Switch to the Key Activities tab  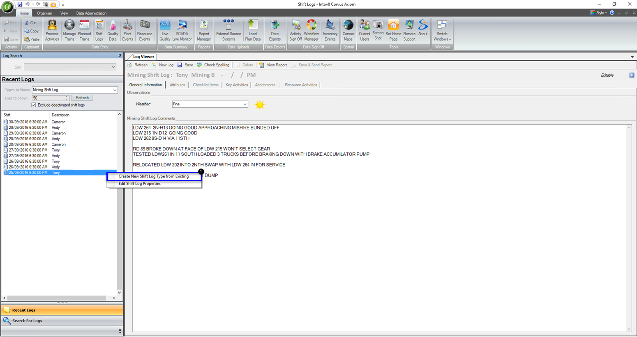(237, 85)
